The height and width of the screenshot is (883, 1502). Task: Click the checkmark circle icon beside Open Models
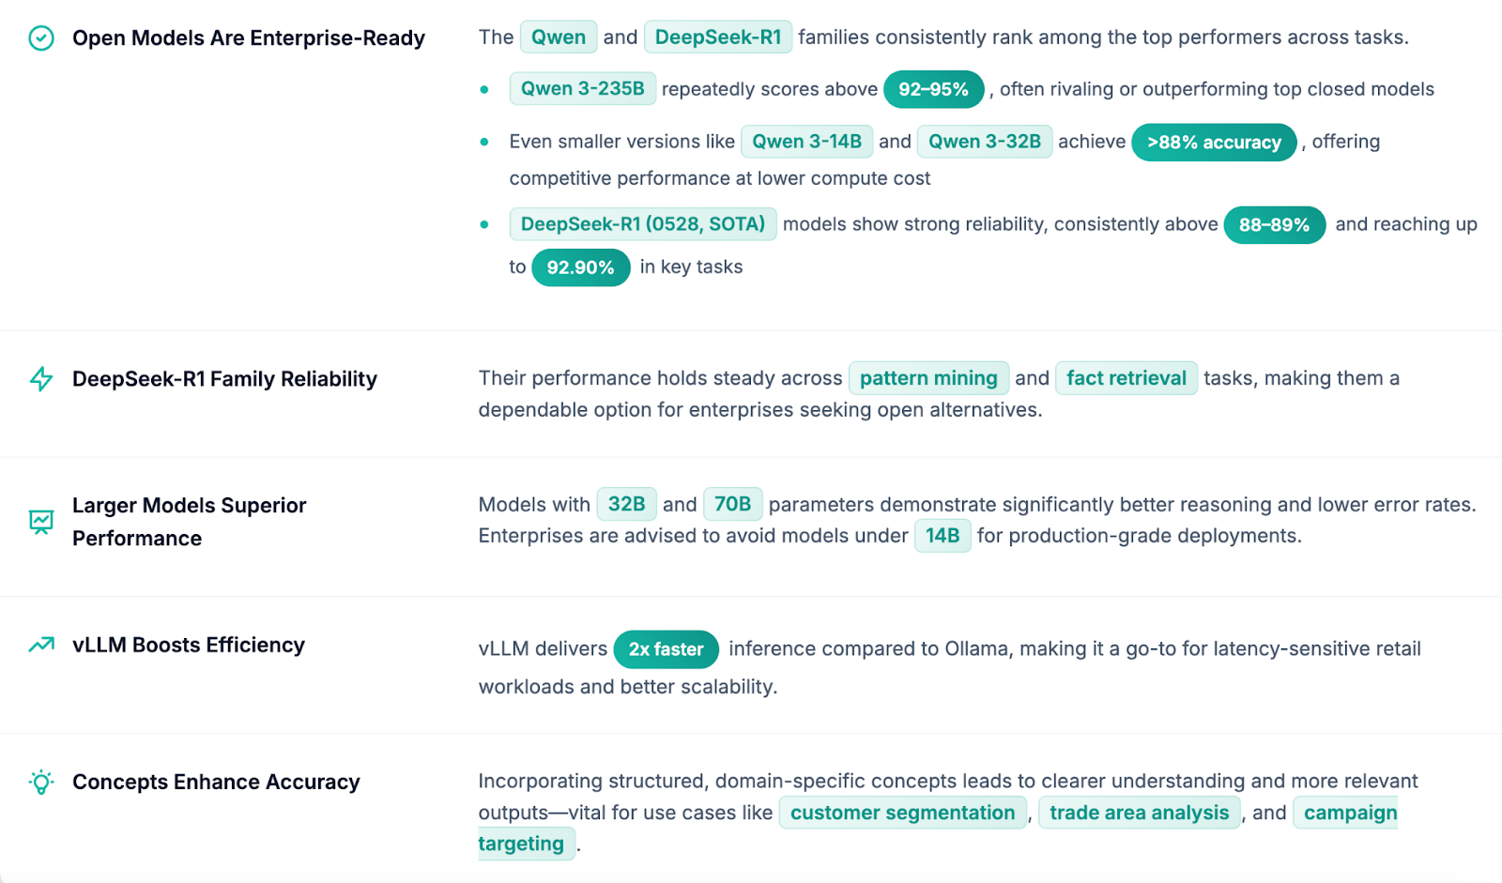pyautogui.click(x=41, y=38)
